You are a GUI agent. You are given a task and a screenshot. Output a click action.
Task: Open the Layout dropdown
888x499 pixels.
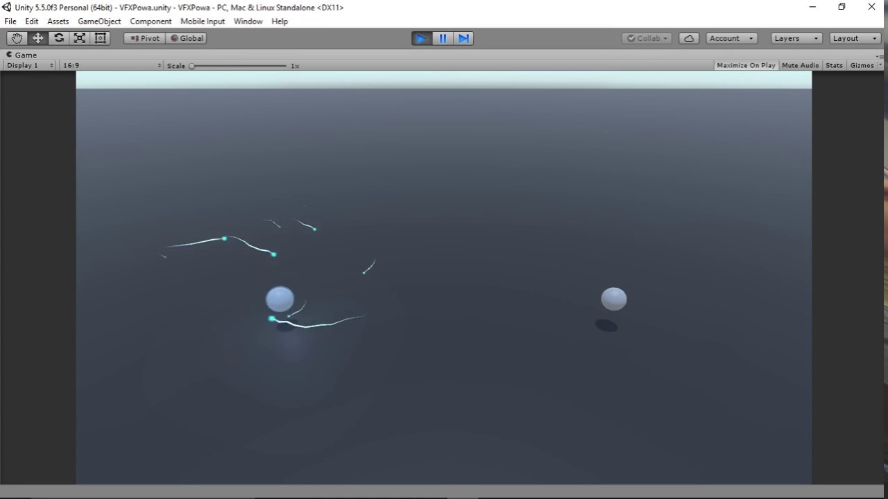point(854,38)
